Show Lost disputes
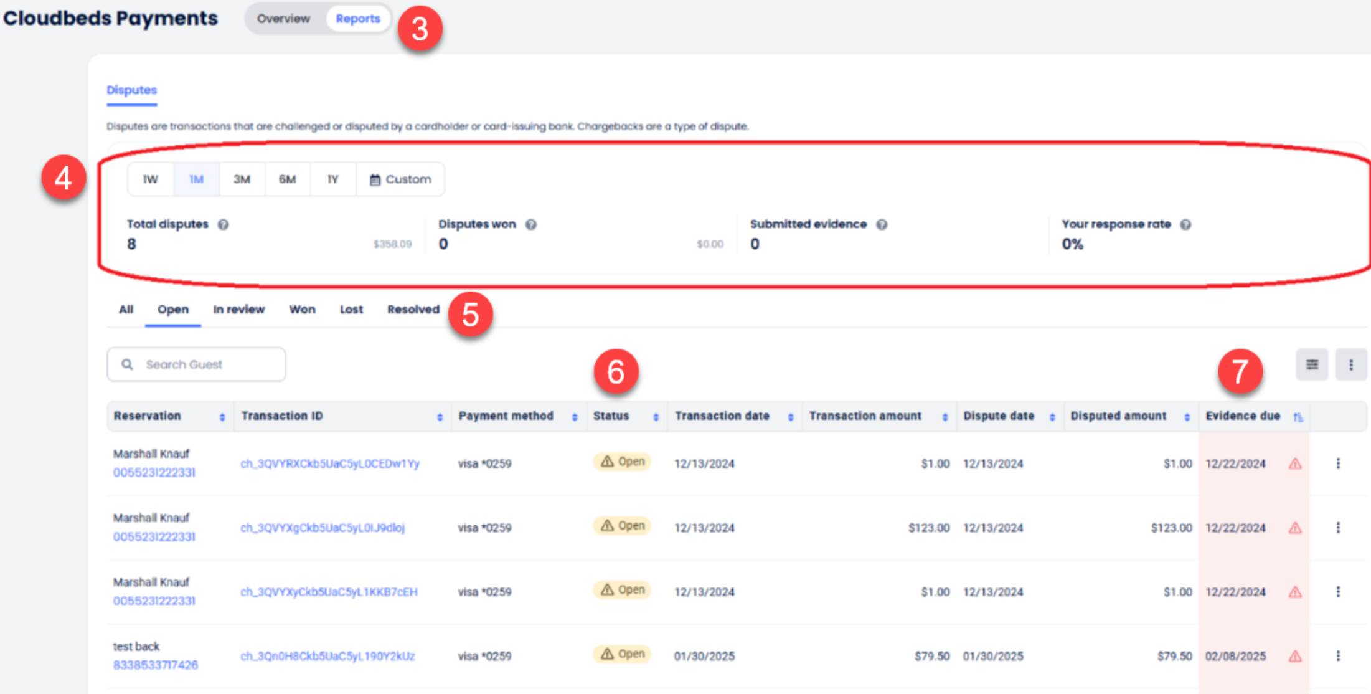 tap(351, 310)
